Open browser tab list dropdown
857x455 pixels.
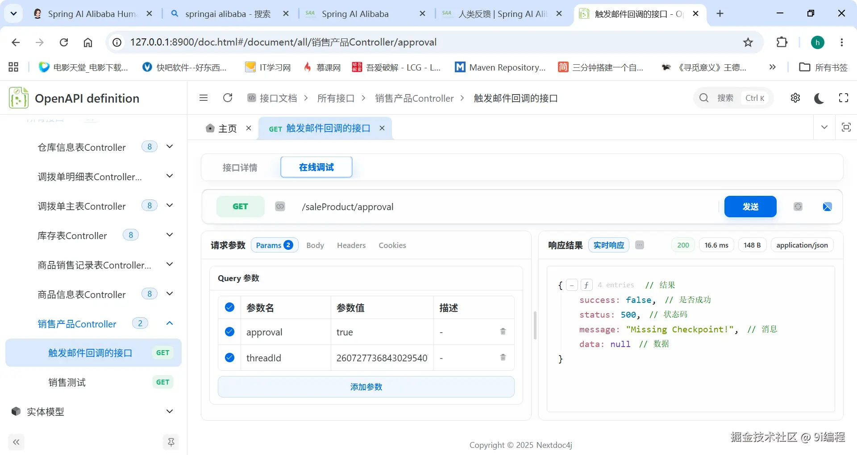pos(13,14)
